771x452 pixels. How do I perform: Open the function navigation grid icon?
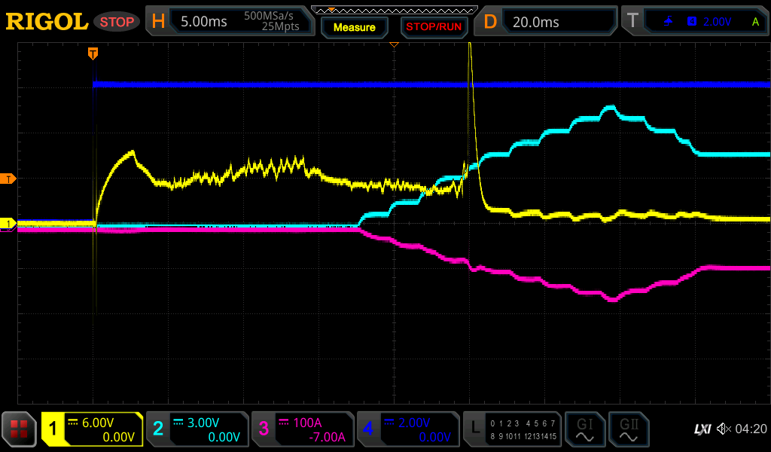click(19, 429)
